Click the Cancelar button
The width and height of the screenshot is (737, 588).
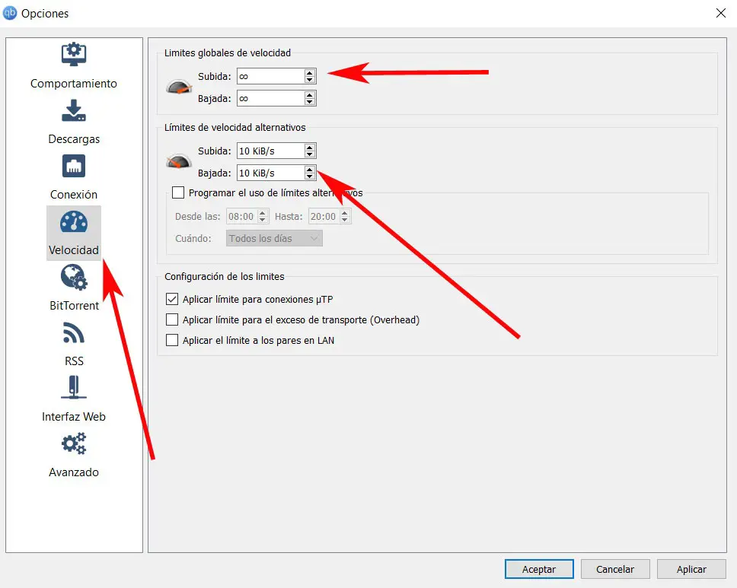(x=615, y=569)
